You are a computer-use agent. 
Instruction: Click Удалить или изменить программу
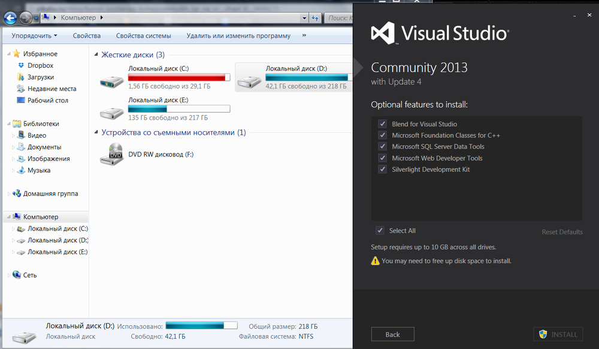[238, 35]
